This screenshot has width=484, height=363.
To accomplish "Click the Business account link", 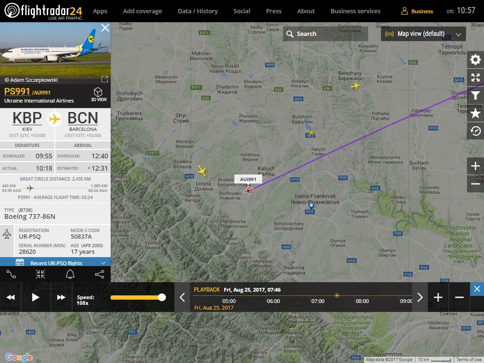I will [417, 11].
